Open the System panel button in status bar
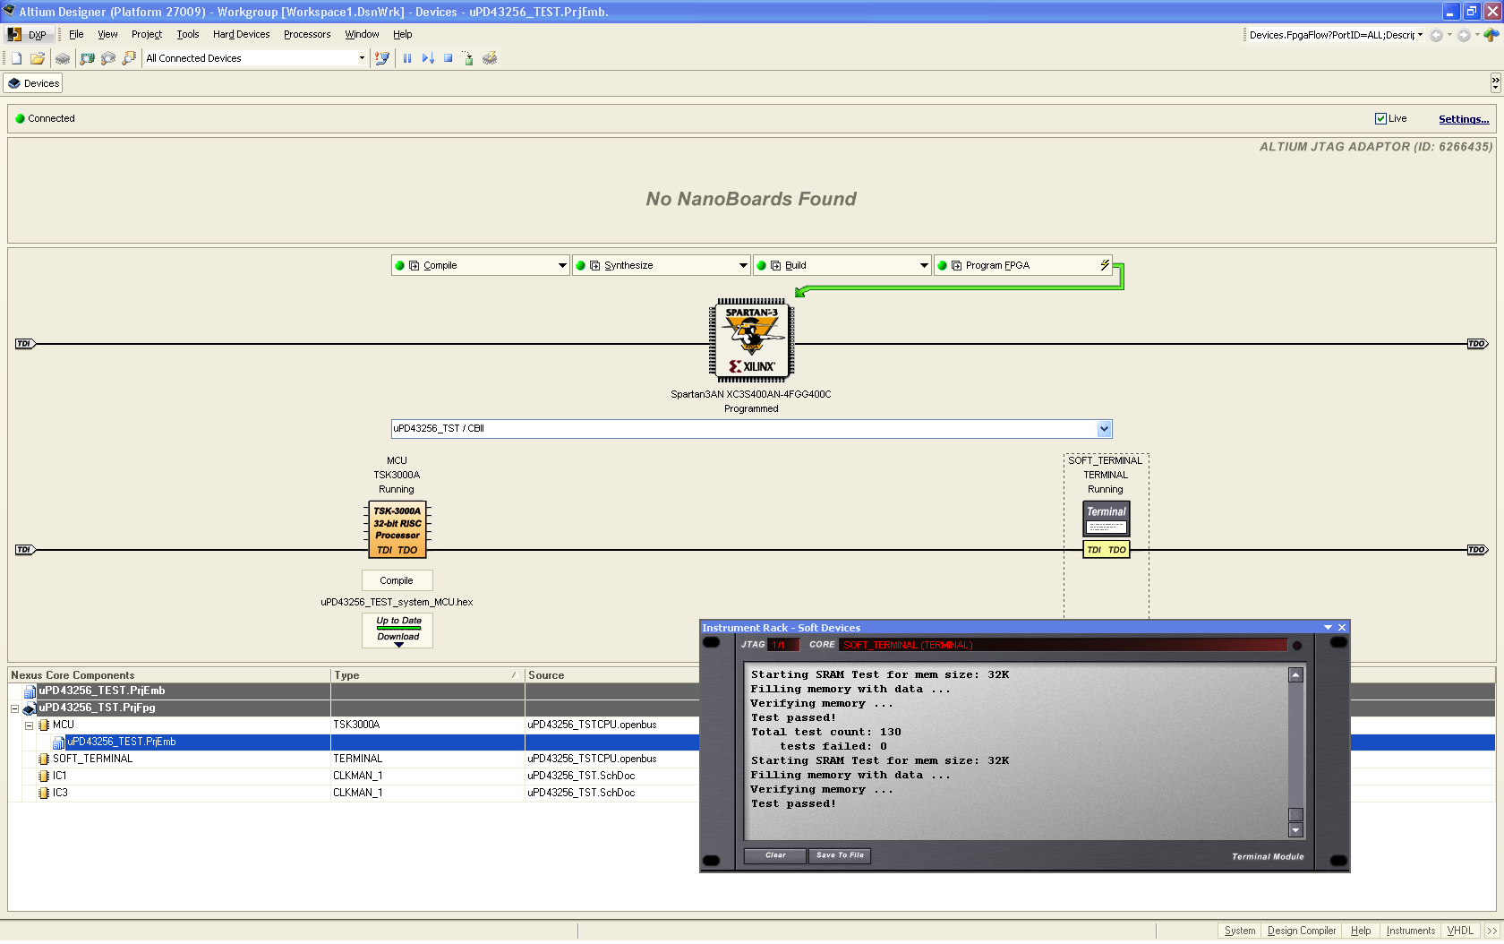The height and width of the screenshot is (944, 1504). pos(1240,931)
